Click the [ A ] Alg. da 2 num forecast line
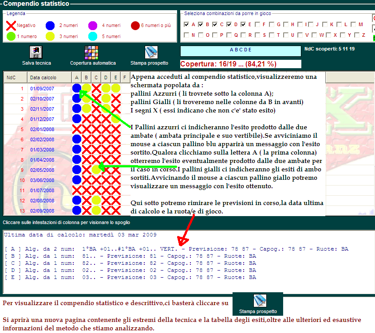This screenshot has width=375, height=333. 177,249
